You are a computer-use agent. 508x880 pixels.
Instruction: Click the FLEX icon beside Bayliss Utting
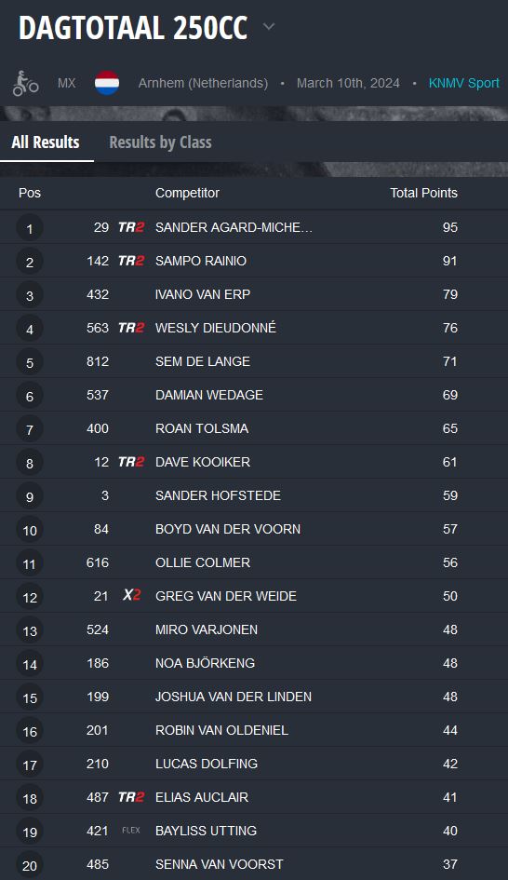click(131, 831)
